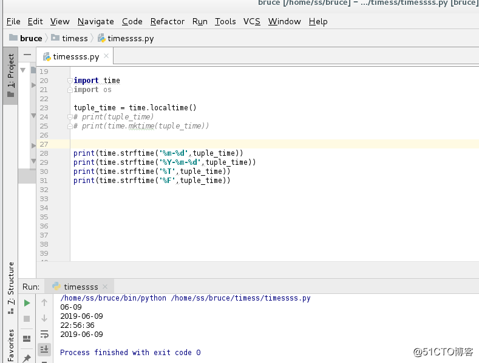The width and height of the screenshot is (479, 363).
Task: Rerun timessss with green play icon
Action: 27,303
